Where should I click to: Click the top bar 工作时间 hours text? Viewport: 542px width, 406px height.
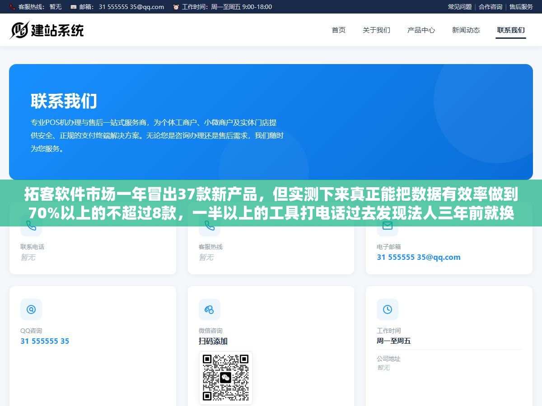(x=242, y=7)
